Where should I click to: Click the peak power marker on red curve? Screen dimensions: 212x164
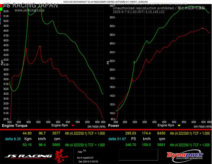coord(203,28)
